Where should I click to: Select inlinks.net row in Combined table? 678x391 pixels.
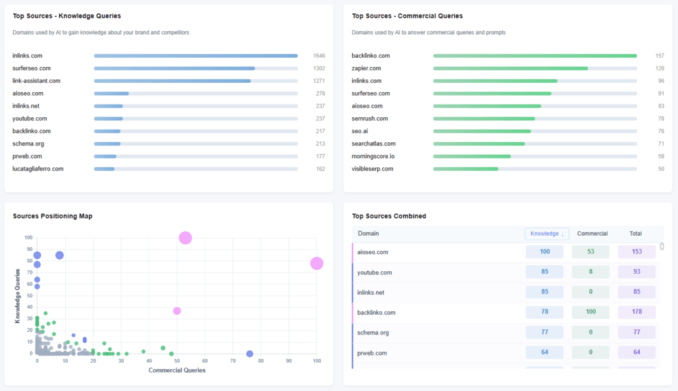pyautogui.click(x=506, y=292)
